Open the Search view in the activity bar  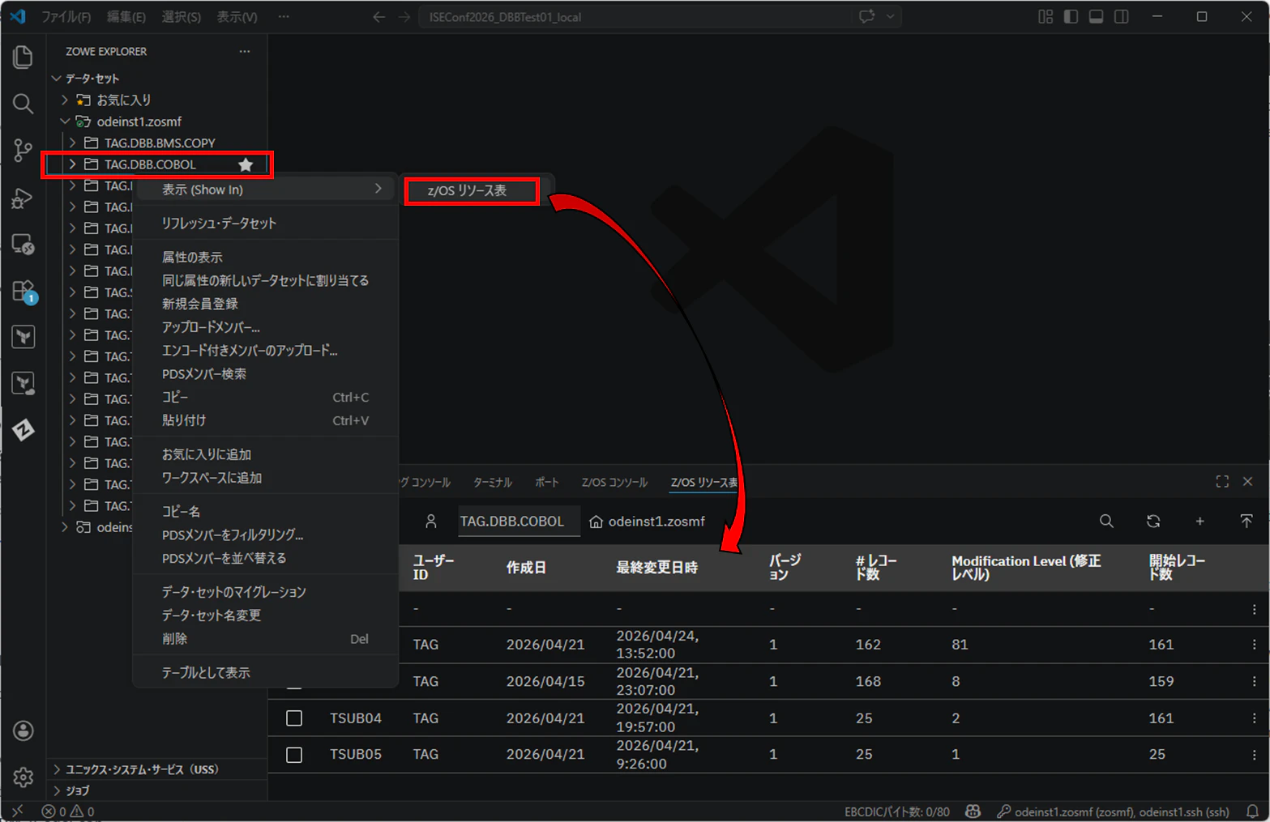coord(23,104)
